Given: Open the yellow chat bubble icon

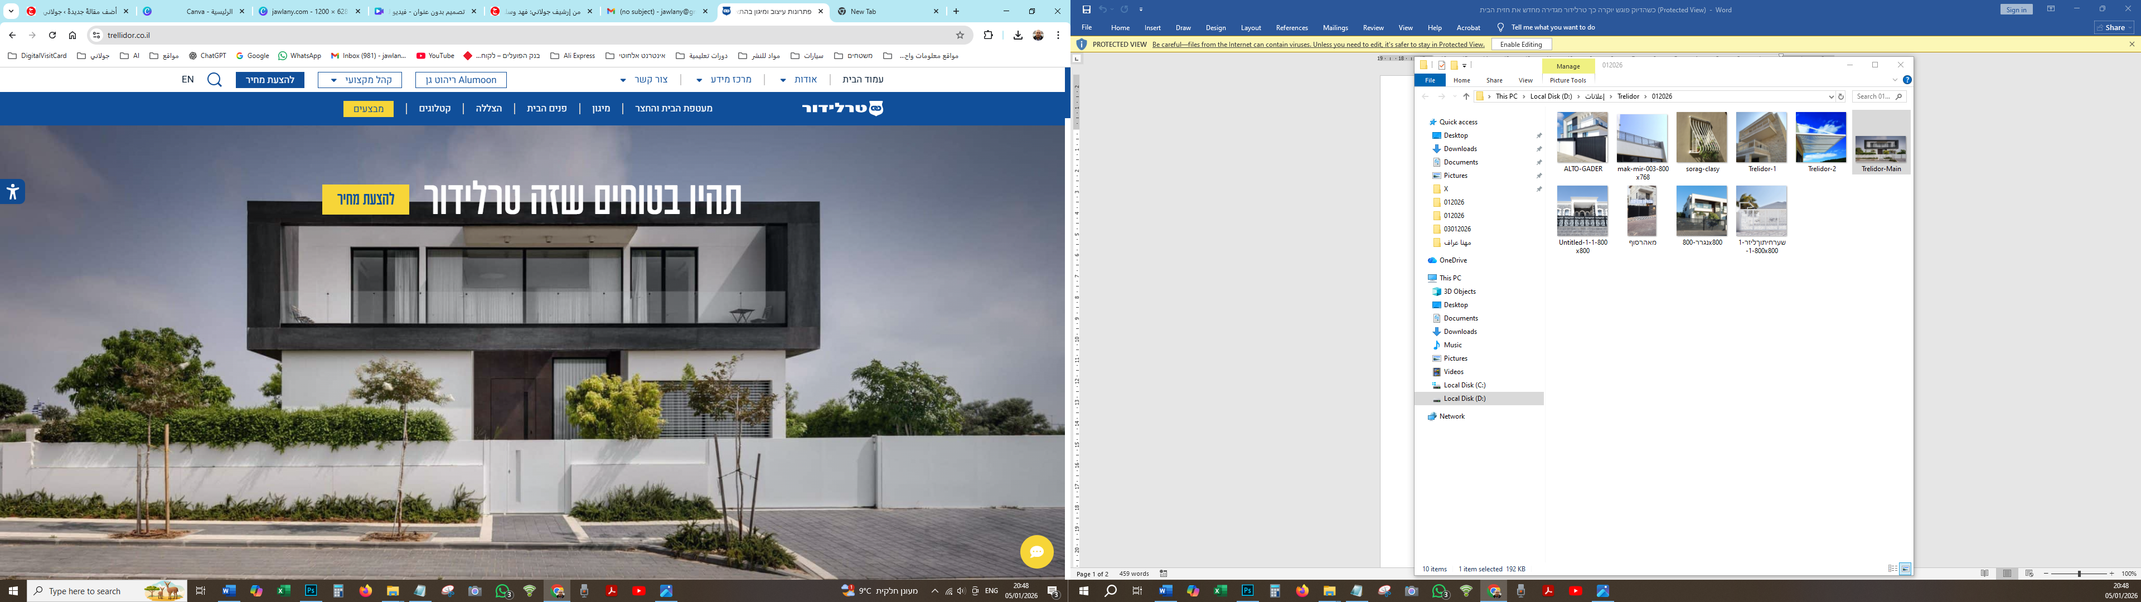Looking at the screenshot, I should tap(1036, 551).
